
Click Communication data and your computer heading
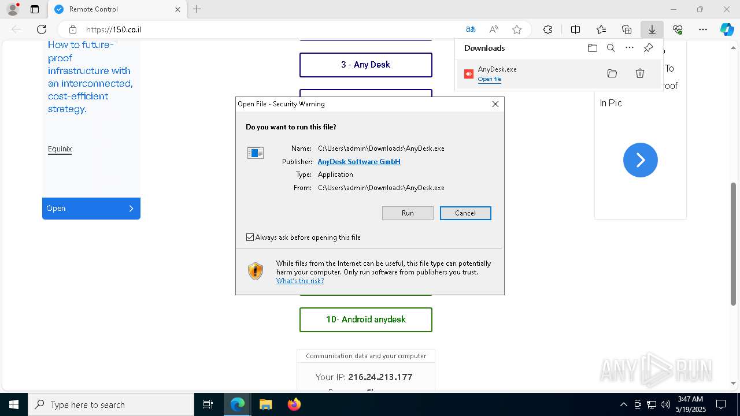[366, 356]
